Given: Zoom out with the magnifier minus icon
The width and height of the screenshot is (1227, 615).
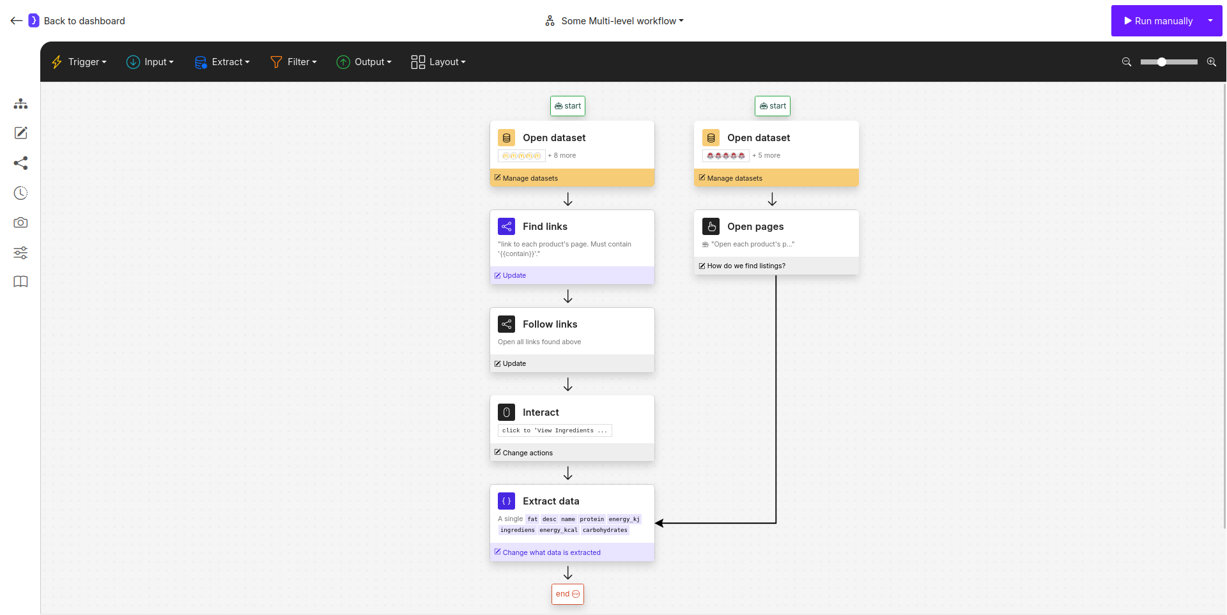Looking at the screenshot, I should tap(1126, 62).
